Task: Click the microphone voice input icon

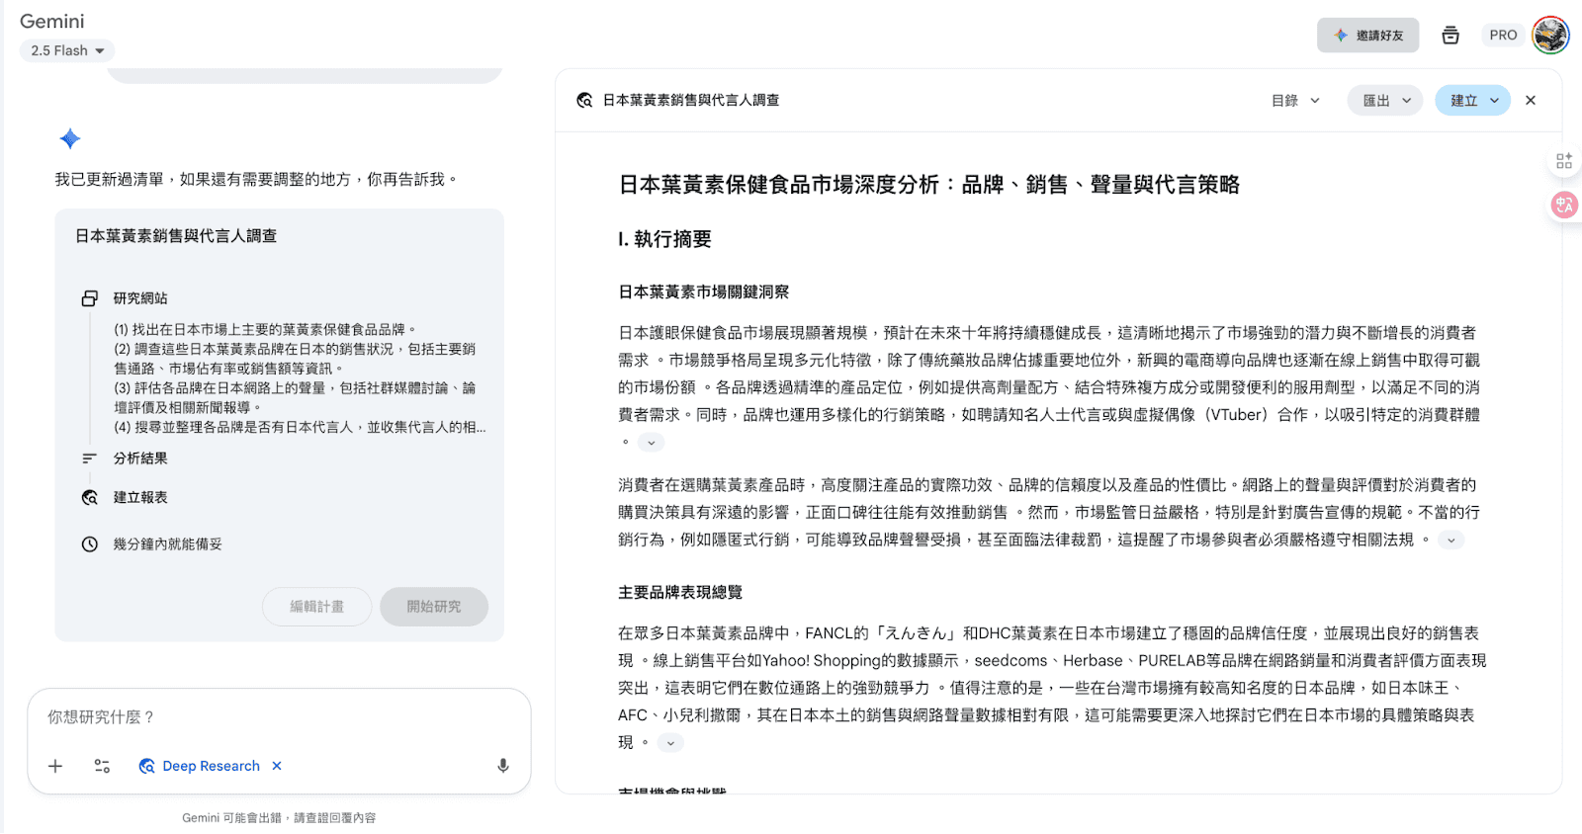Action: 503,766
